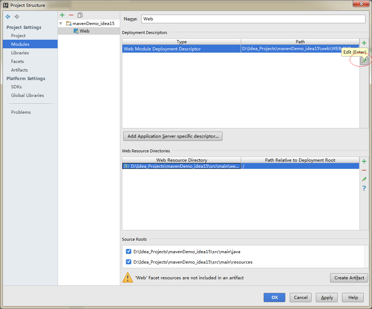Close the Project Structure dialog
The width and height of the screenshot is (372, 309).
(x=361, y=4)
